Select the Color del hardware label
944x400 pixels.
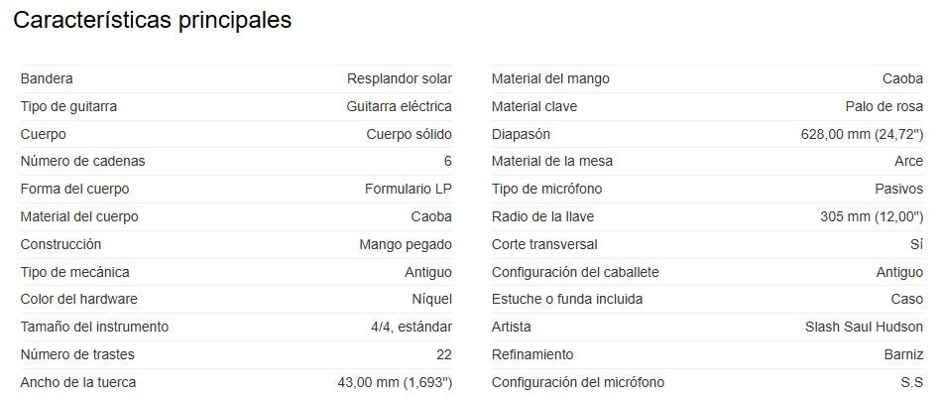(79, 300)
